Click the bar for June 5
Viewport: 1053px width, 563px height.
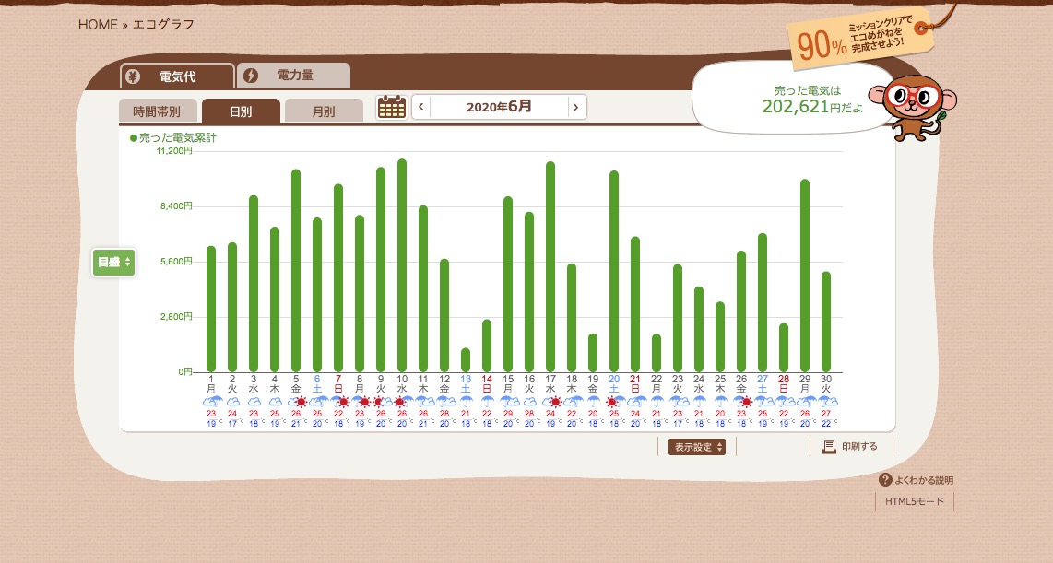295,270
